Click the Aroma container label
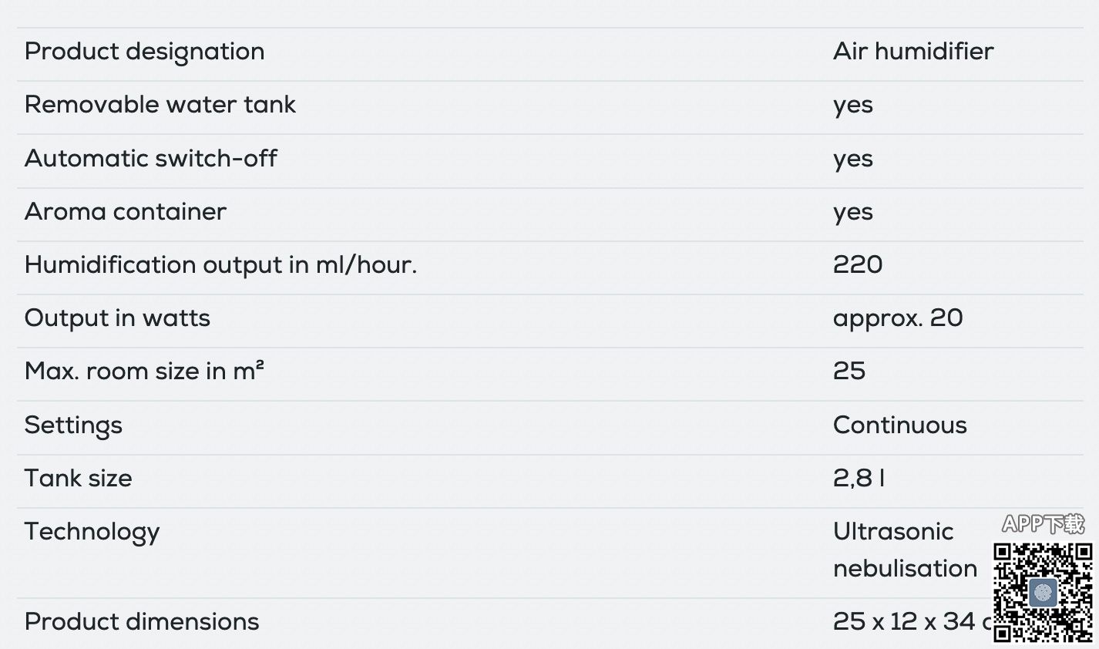The image size is (1099, 649). point(125,211)
